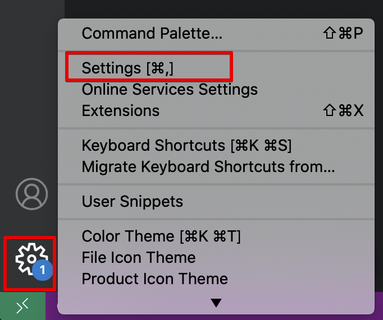Open Online Services Settings
Viewport: 383px width, 320px height.
tap(170, 90)
